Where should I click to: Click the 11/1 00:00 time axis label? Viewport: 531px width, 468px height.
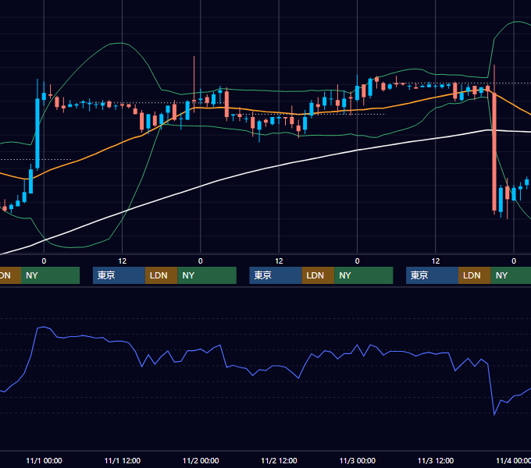coord(44,460)
